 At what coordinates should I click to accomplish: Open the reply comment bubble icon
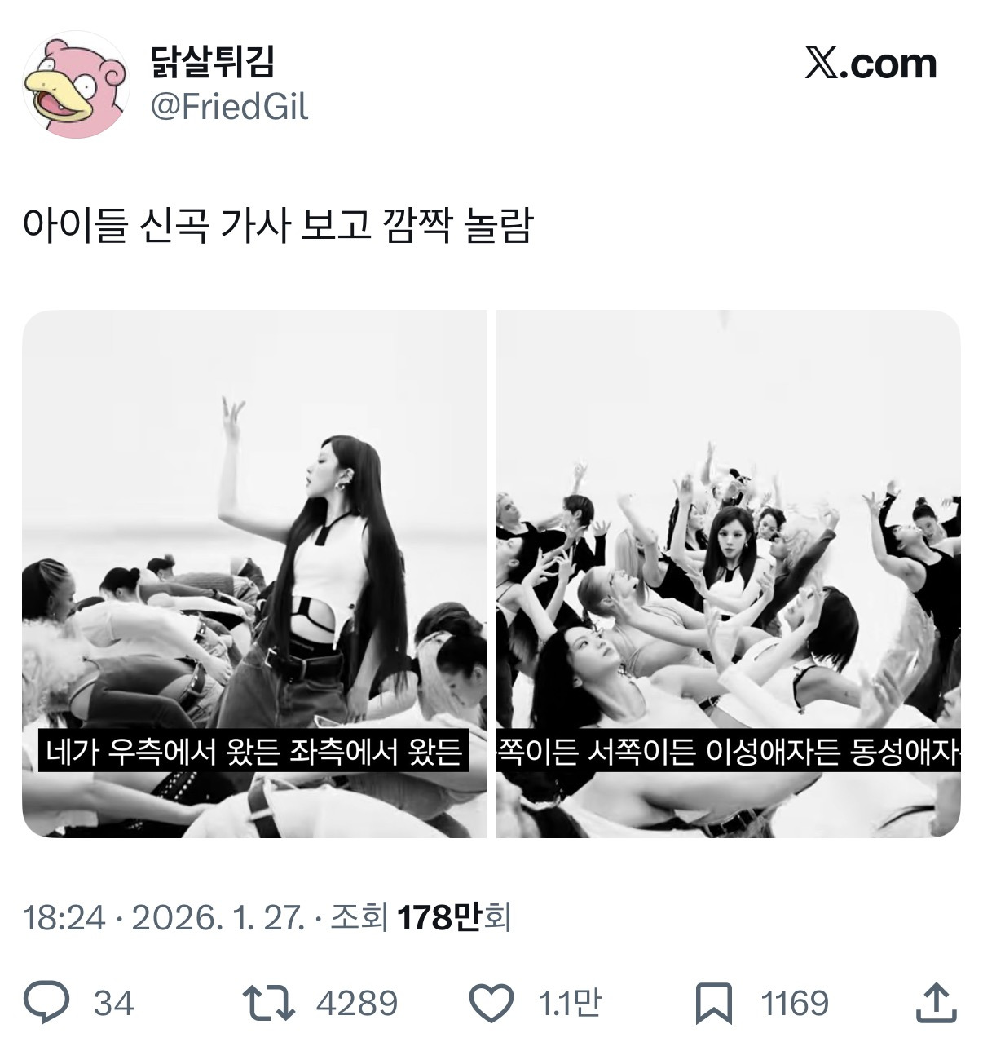coord(47,1003)
